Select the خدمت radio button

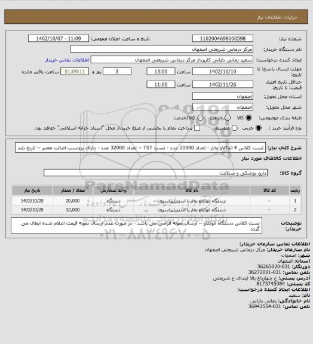coord(228,118)
